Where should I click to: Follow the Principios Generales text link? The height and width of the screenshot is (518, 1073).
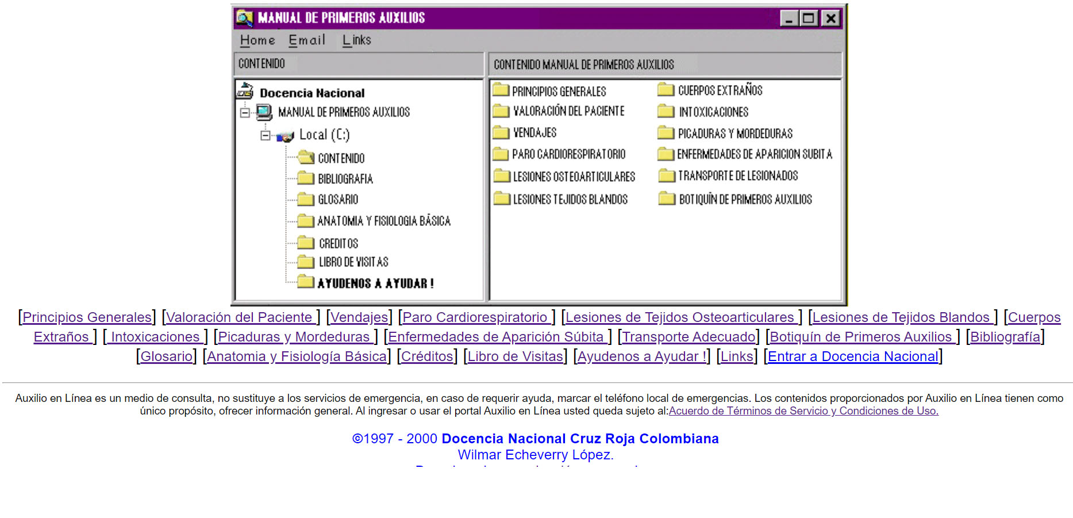tap(87, 317)
